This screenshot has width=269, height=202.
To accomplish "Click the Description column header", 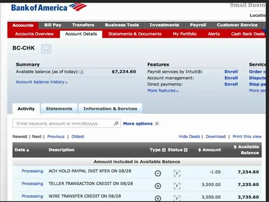I will [x=62, y=150].
